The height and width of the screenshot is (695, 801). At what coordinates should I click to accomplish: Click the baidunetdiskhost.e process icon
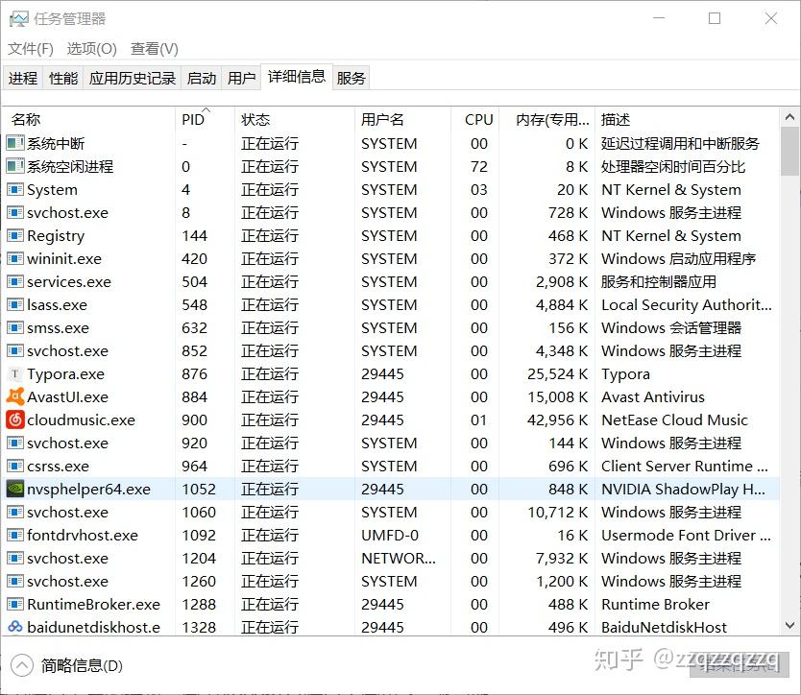coord(13,627)
